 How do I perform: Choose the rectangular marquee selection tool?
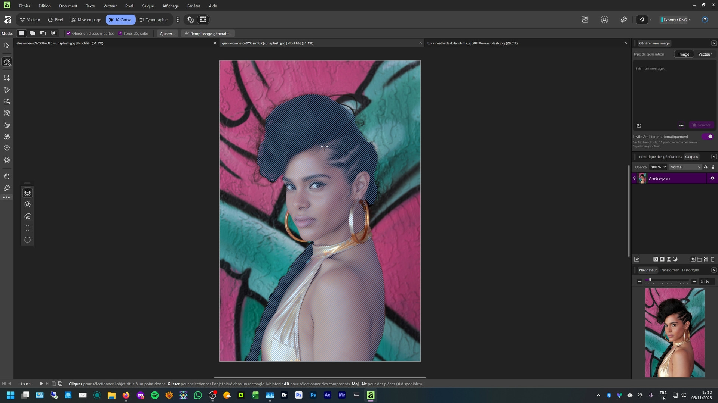27,228
